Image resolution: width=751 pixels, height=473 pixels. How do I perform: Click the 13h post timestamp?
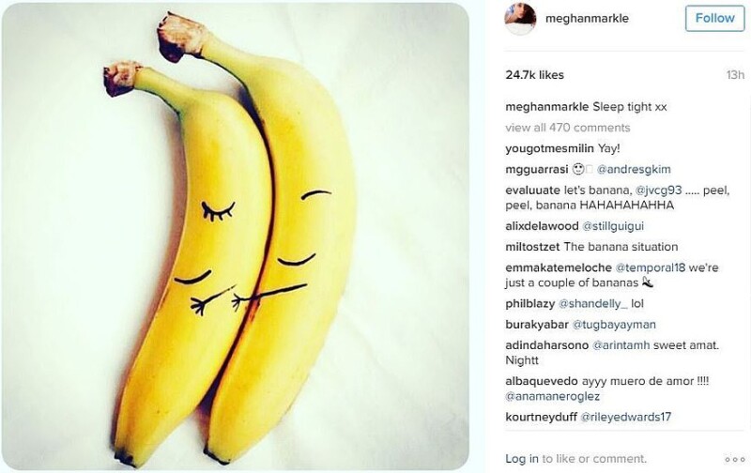pos(735,75)
